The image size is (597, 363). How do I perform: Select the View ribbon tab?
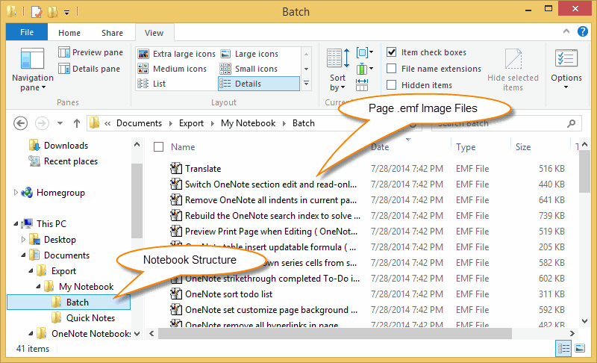pyautogui.click(x=154, y=33)
